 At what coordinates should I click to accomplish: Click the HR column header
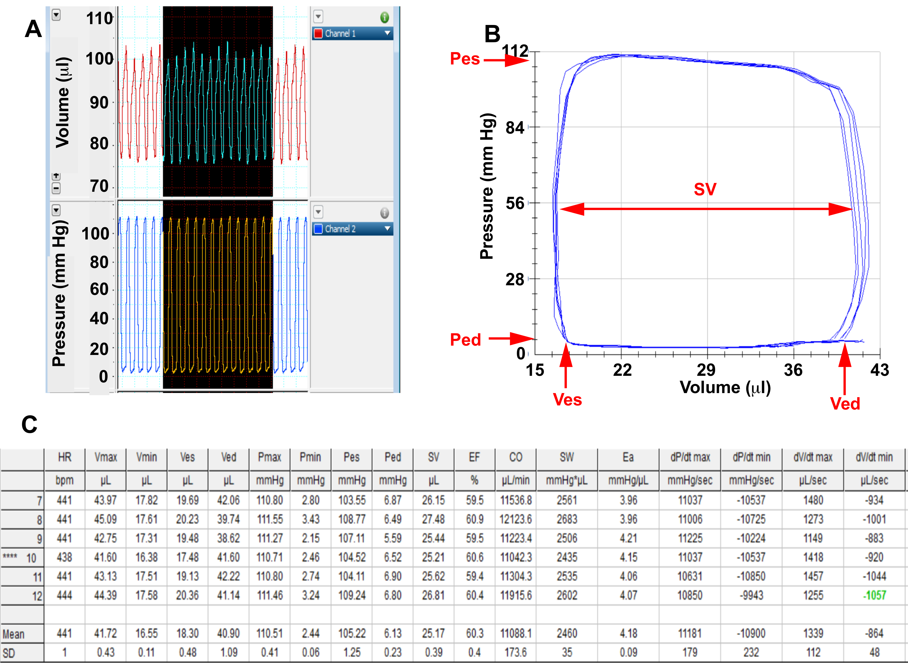(x=64, y=457)
